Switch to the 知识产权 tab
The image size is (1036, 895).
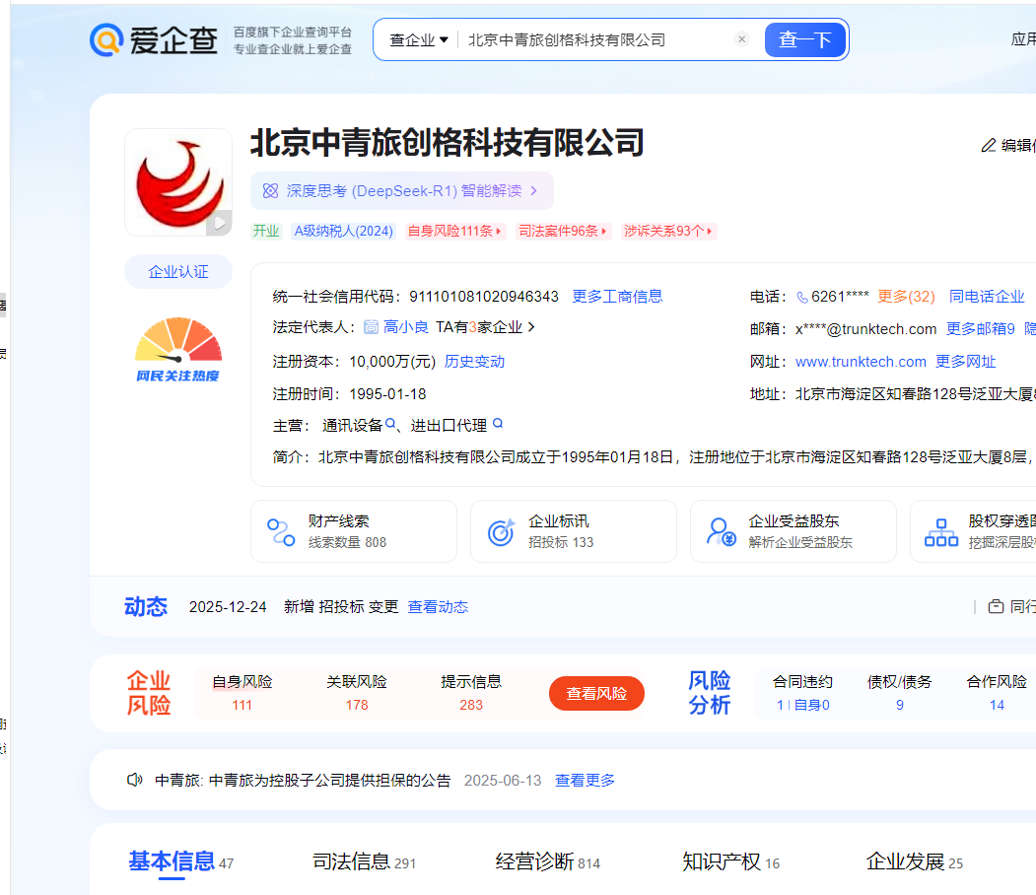pos(730,861)
